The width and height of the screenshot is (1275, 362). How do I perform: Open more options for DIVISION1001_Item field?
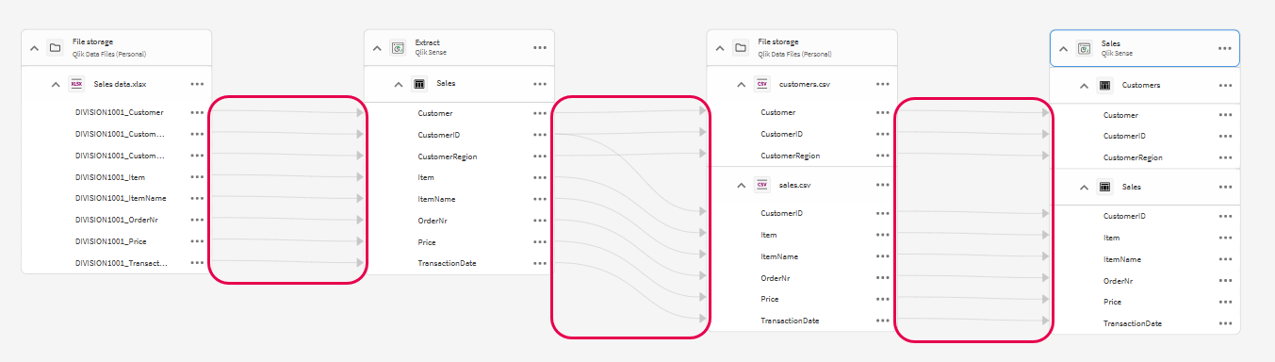pos(197,176)
